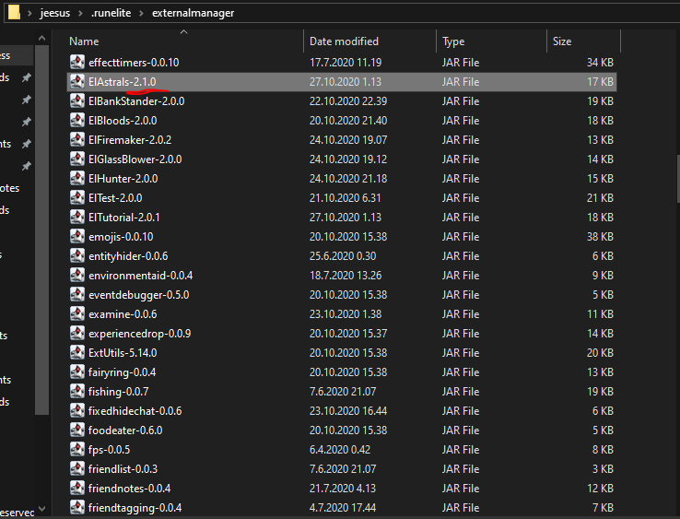
Task: Click externalmanager in the address path
Action: click(x=193, y=13)
